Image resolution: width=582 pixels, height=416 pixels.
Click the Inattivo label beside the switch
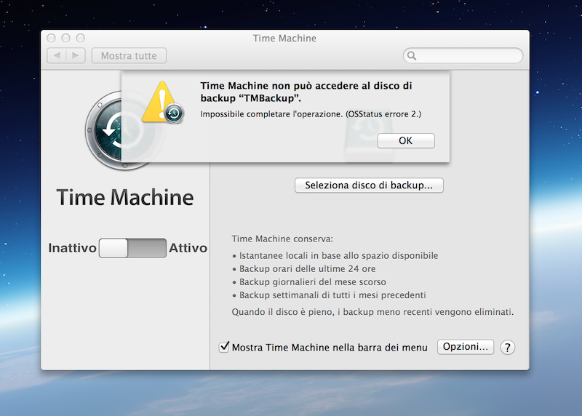(72, 248)
